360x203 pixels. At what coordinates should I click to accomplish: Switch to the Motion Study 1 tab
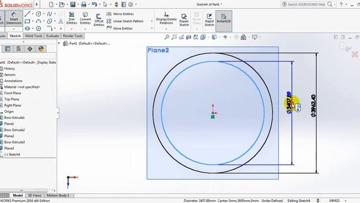pos(58,196)
